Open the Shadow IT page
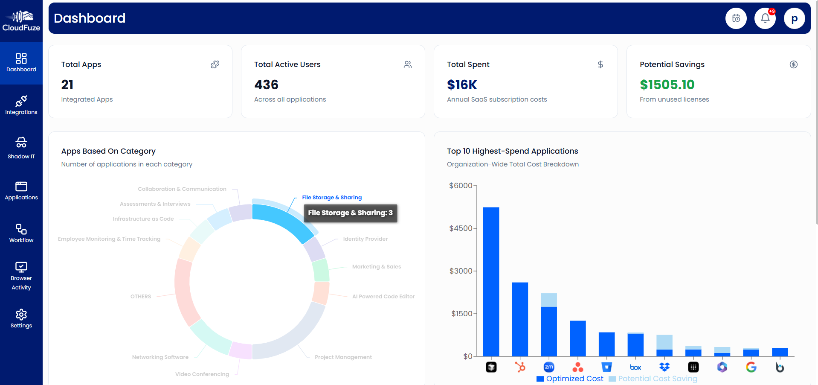818x385 pixels. coord(21,148)
